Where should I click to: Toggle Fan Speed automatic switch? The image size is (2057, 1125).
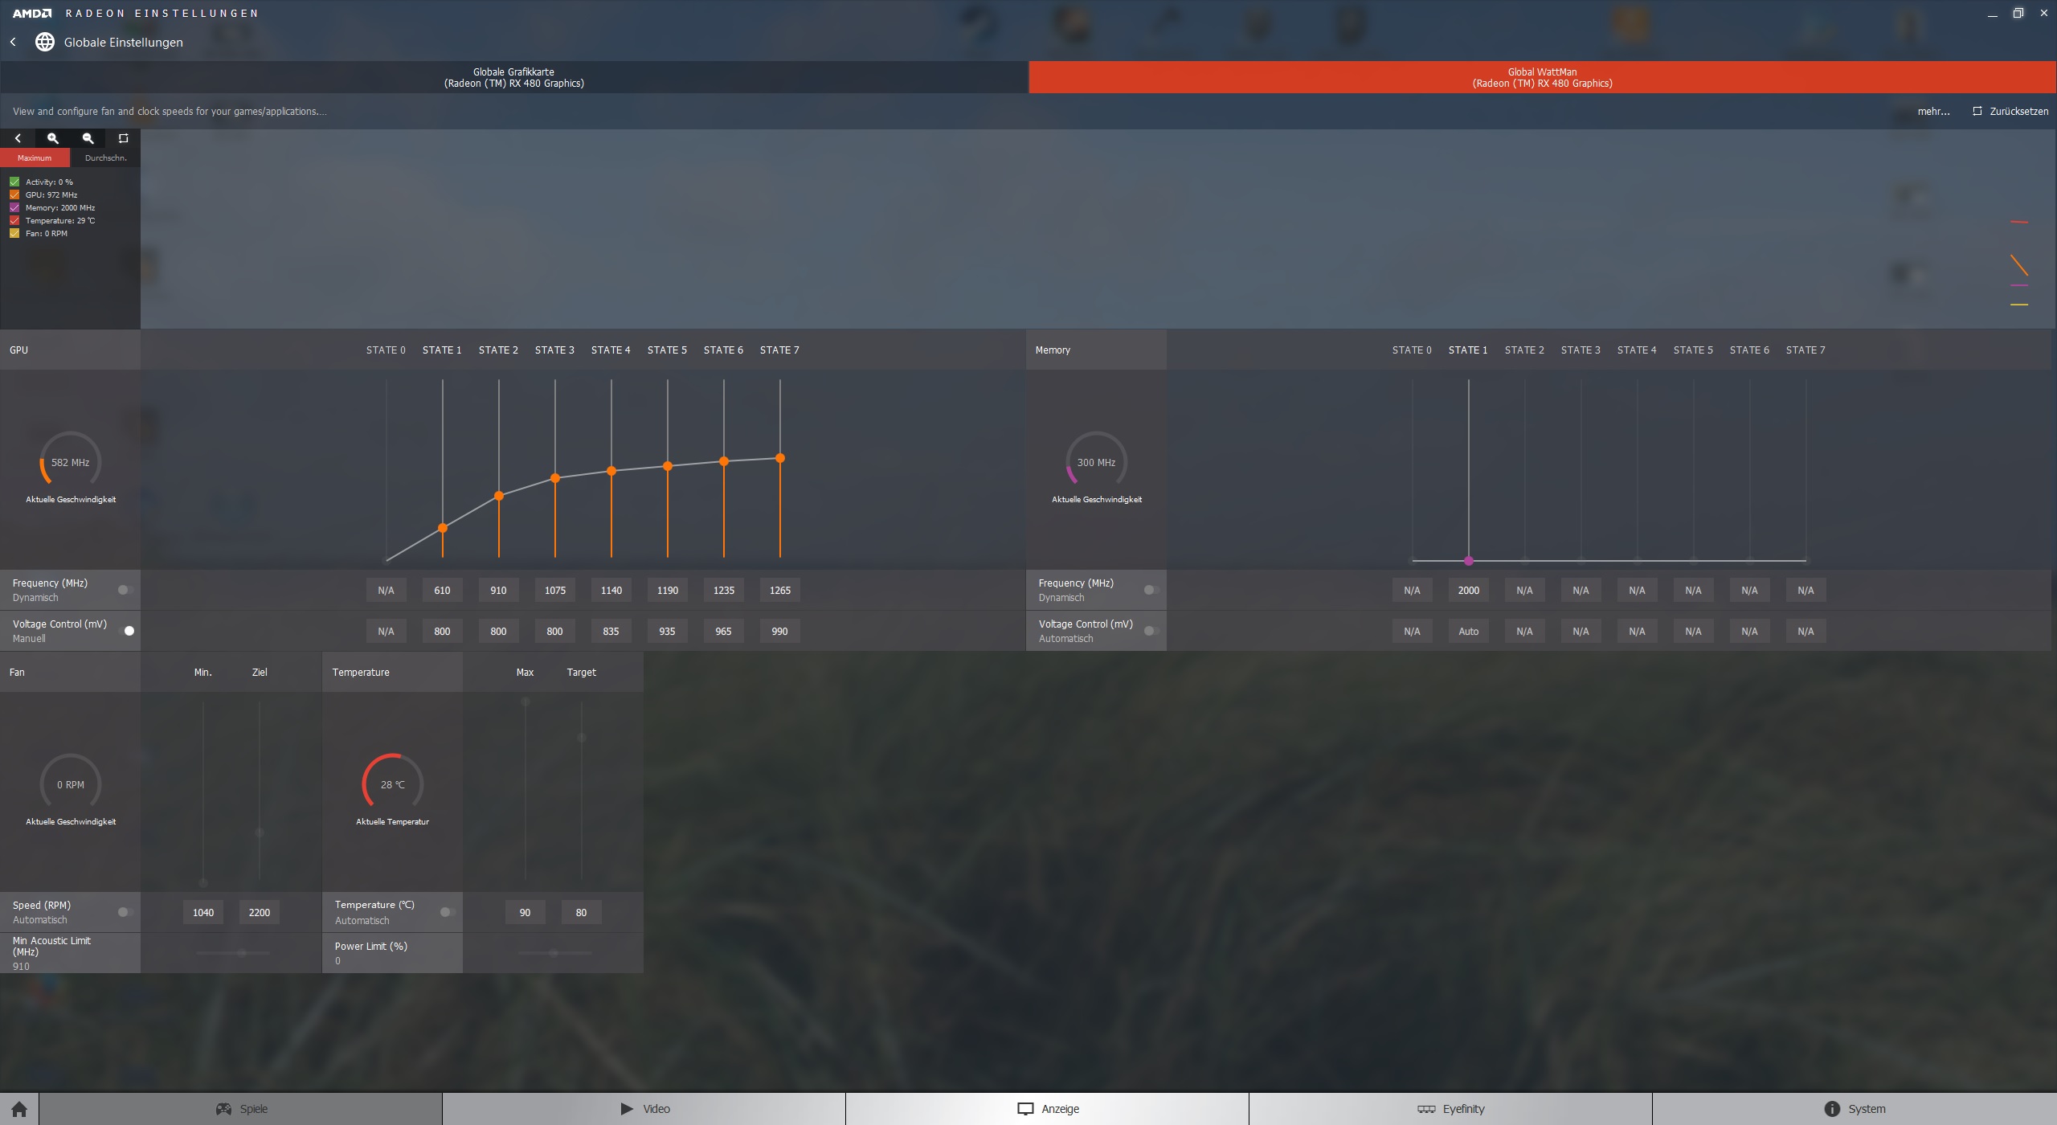coord(125,912)
